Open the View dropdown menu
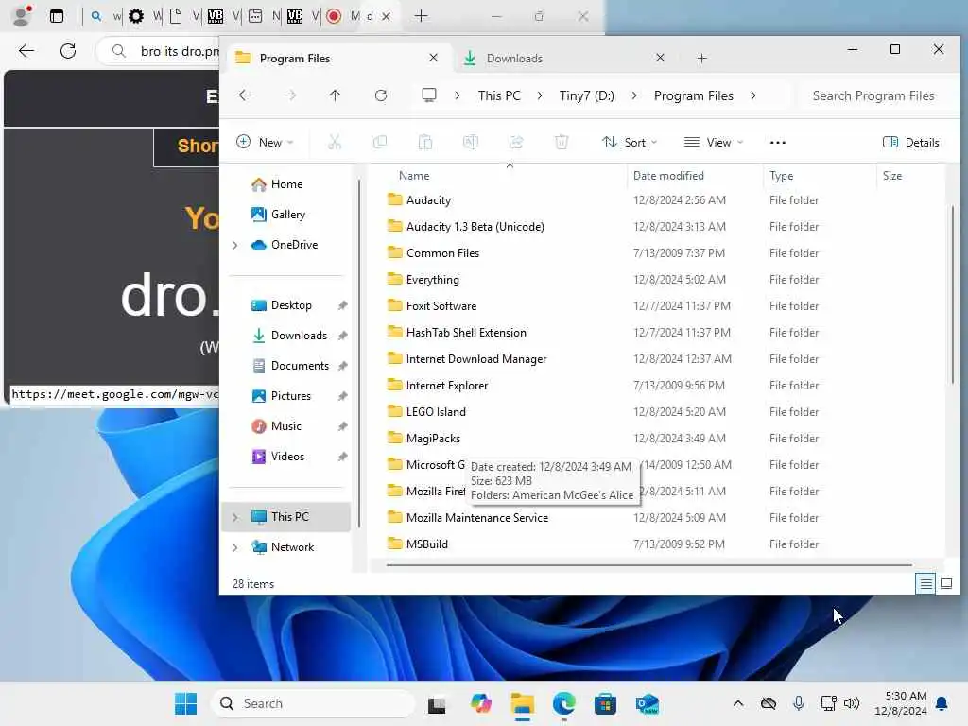Viewport: 968px width, 726px height. [x=714, y=143]
